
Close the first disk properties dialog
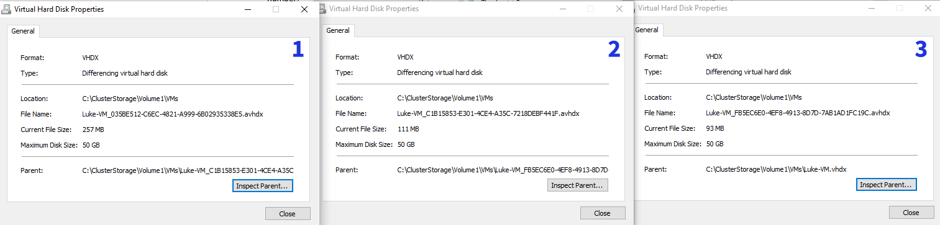[x=288, y=213]
